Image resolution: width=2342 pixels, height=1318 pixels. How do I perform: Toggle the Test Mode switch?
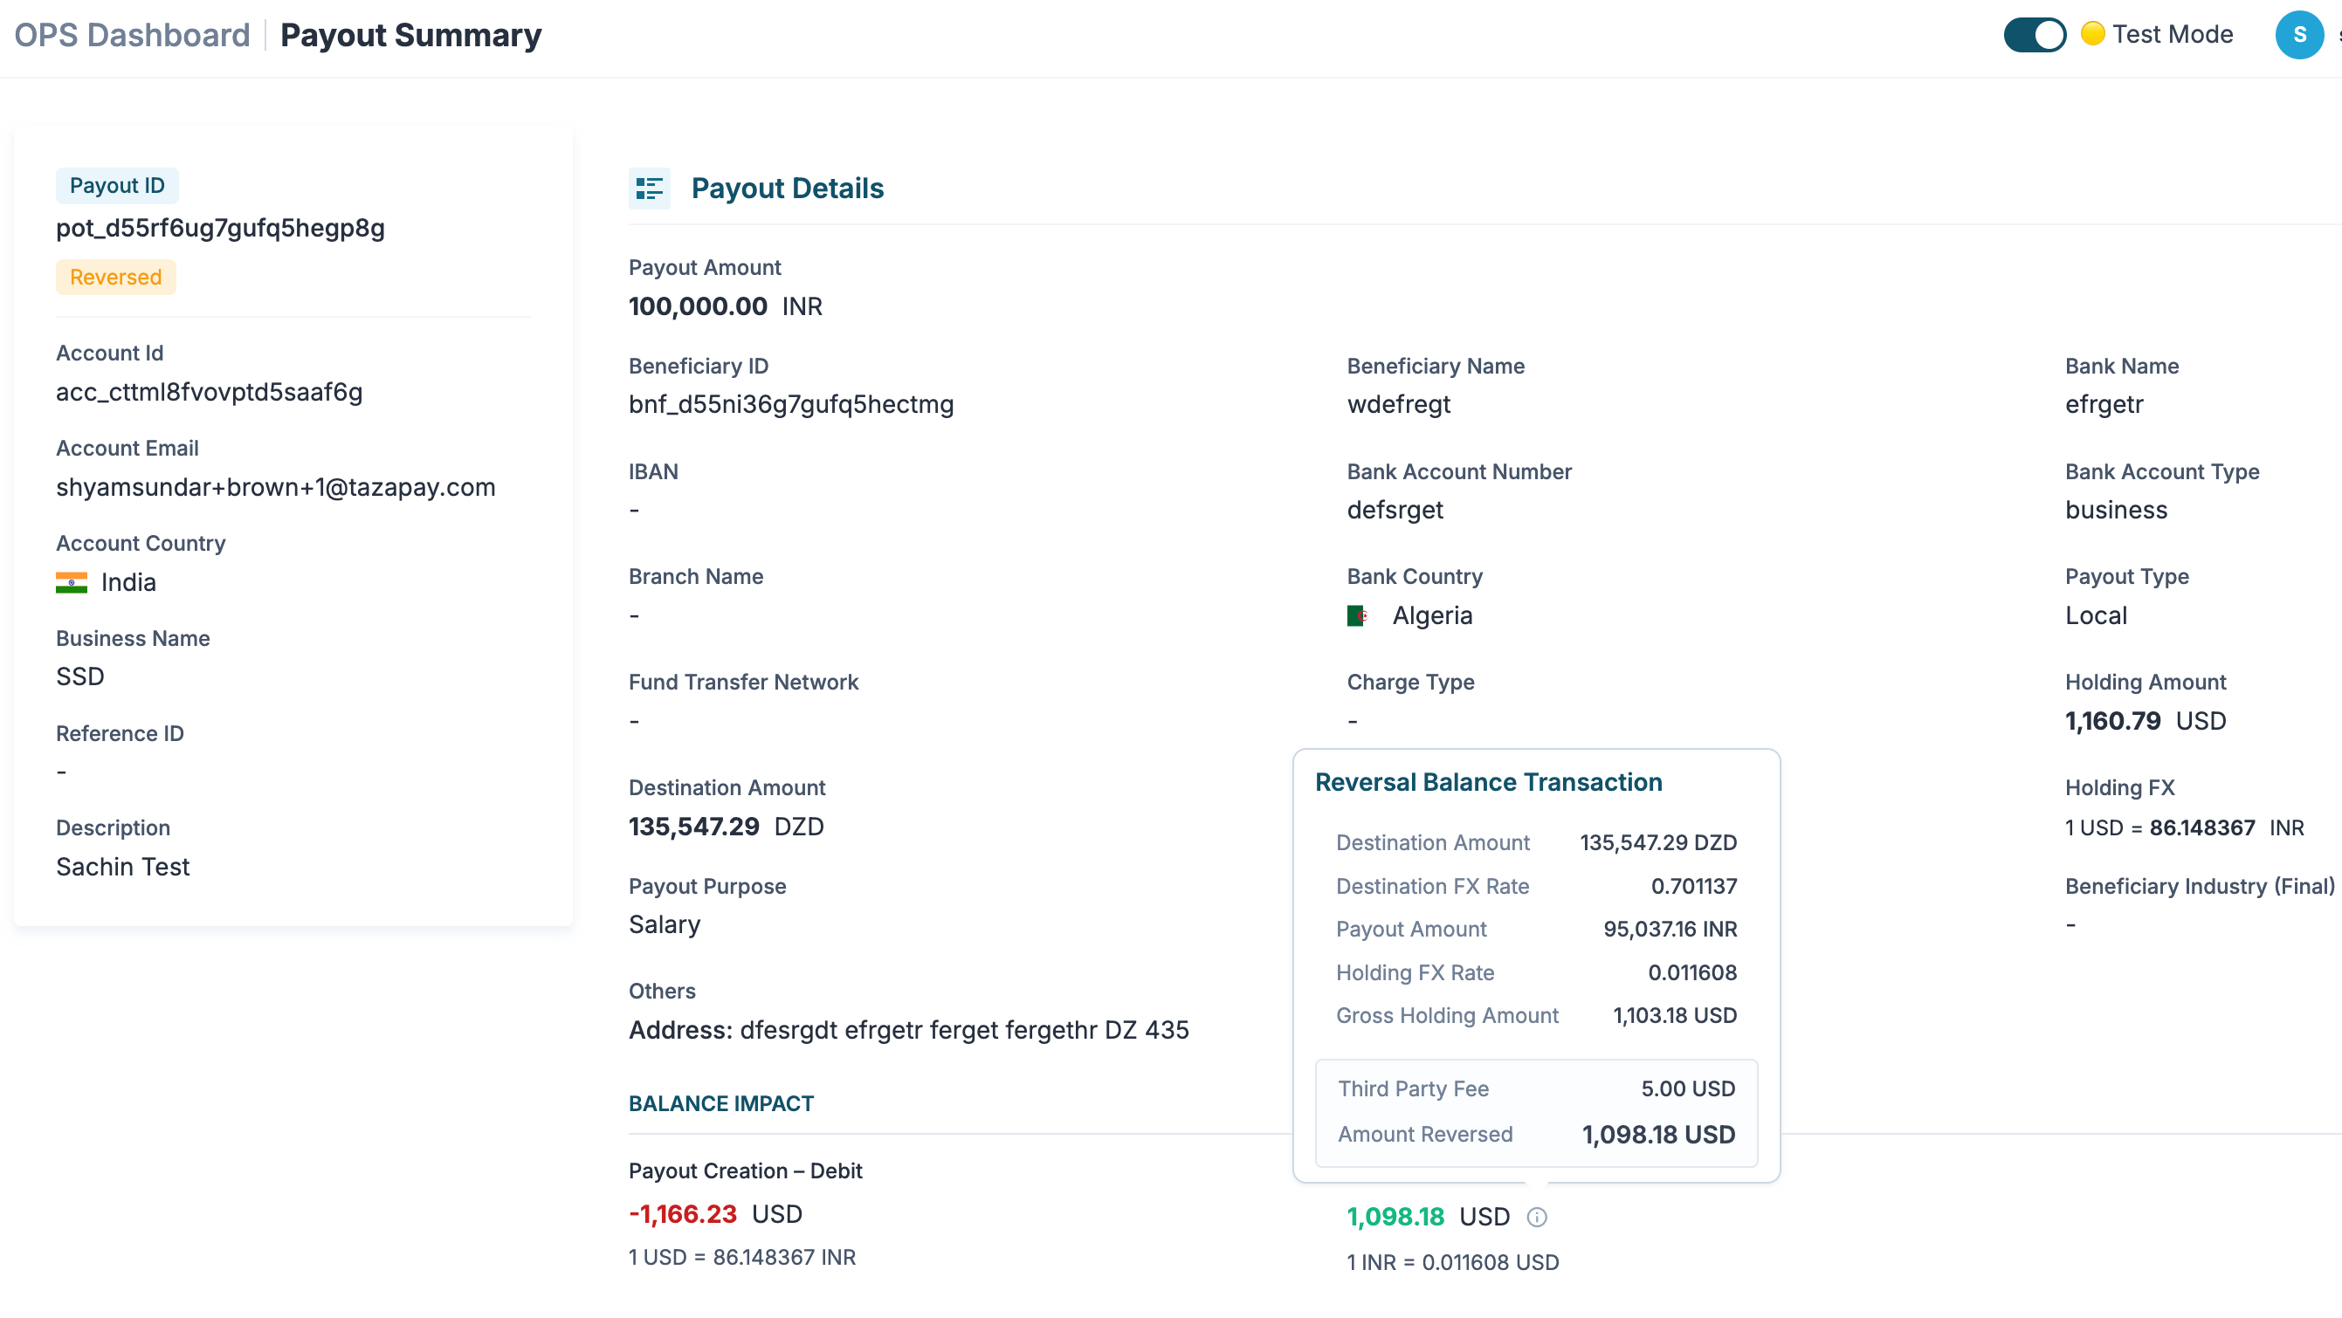click(2034, 35)
